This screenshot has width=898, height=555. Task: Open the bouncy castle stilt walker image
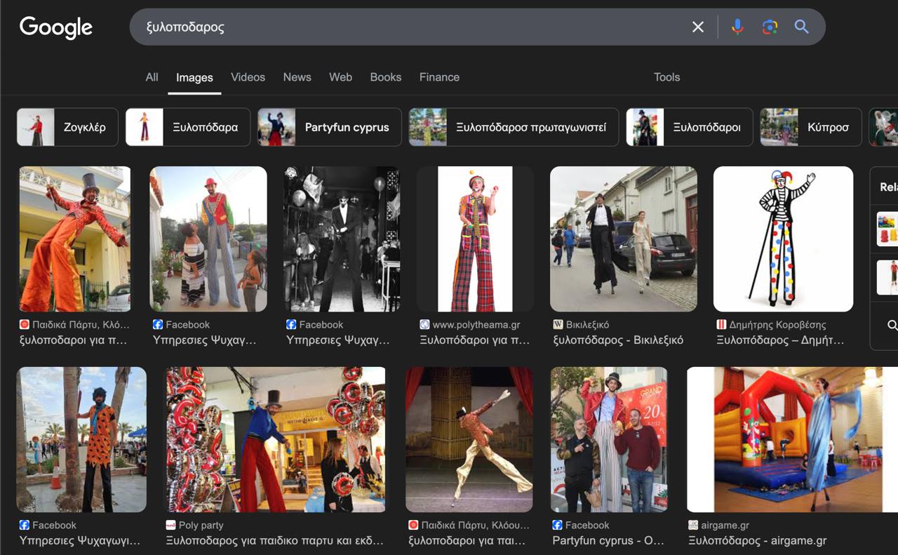[784, 439]
